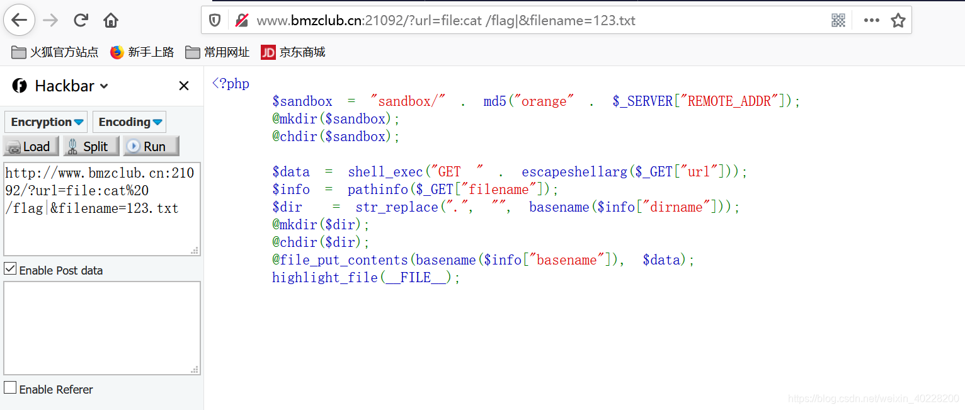Screen dimensions: 965x410
Task: Click the insecure connection padlock icon
Action: [x=241, y=20]
